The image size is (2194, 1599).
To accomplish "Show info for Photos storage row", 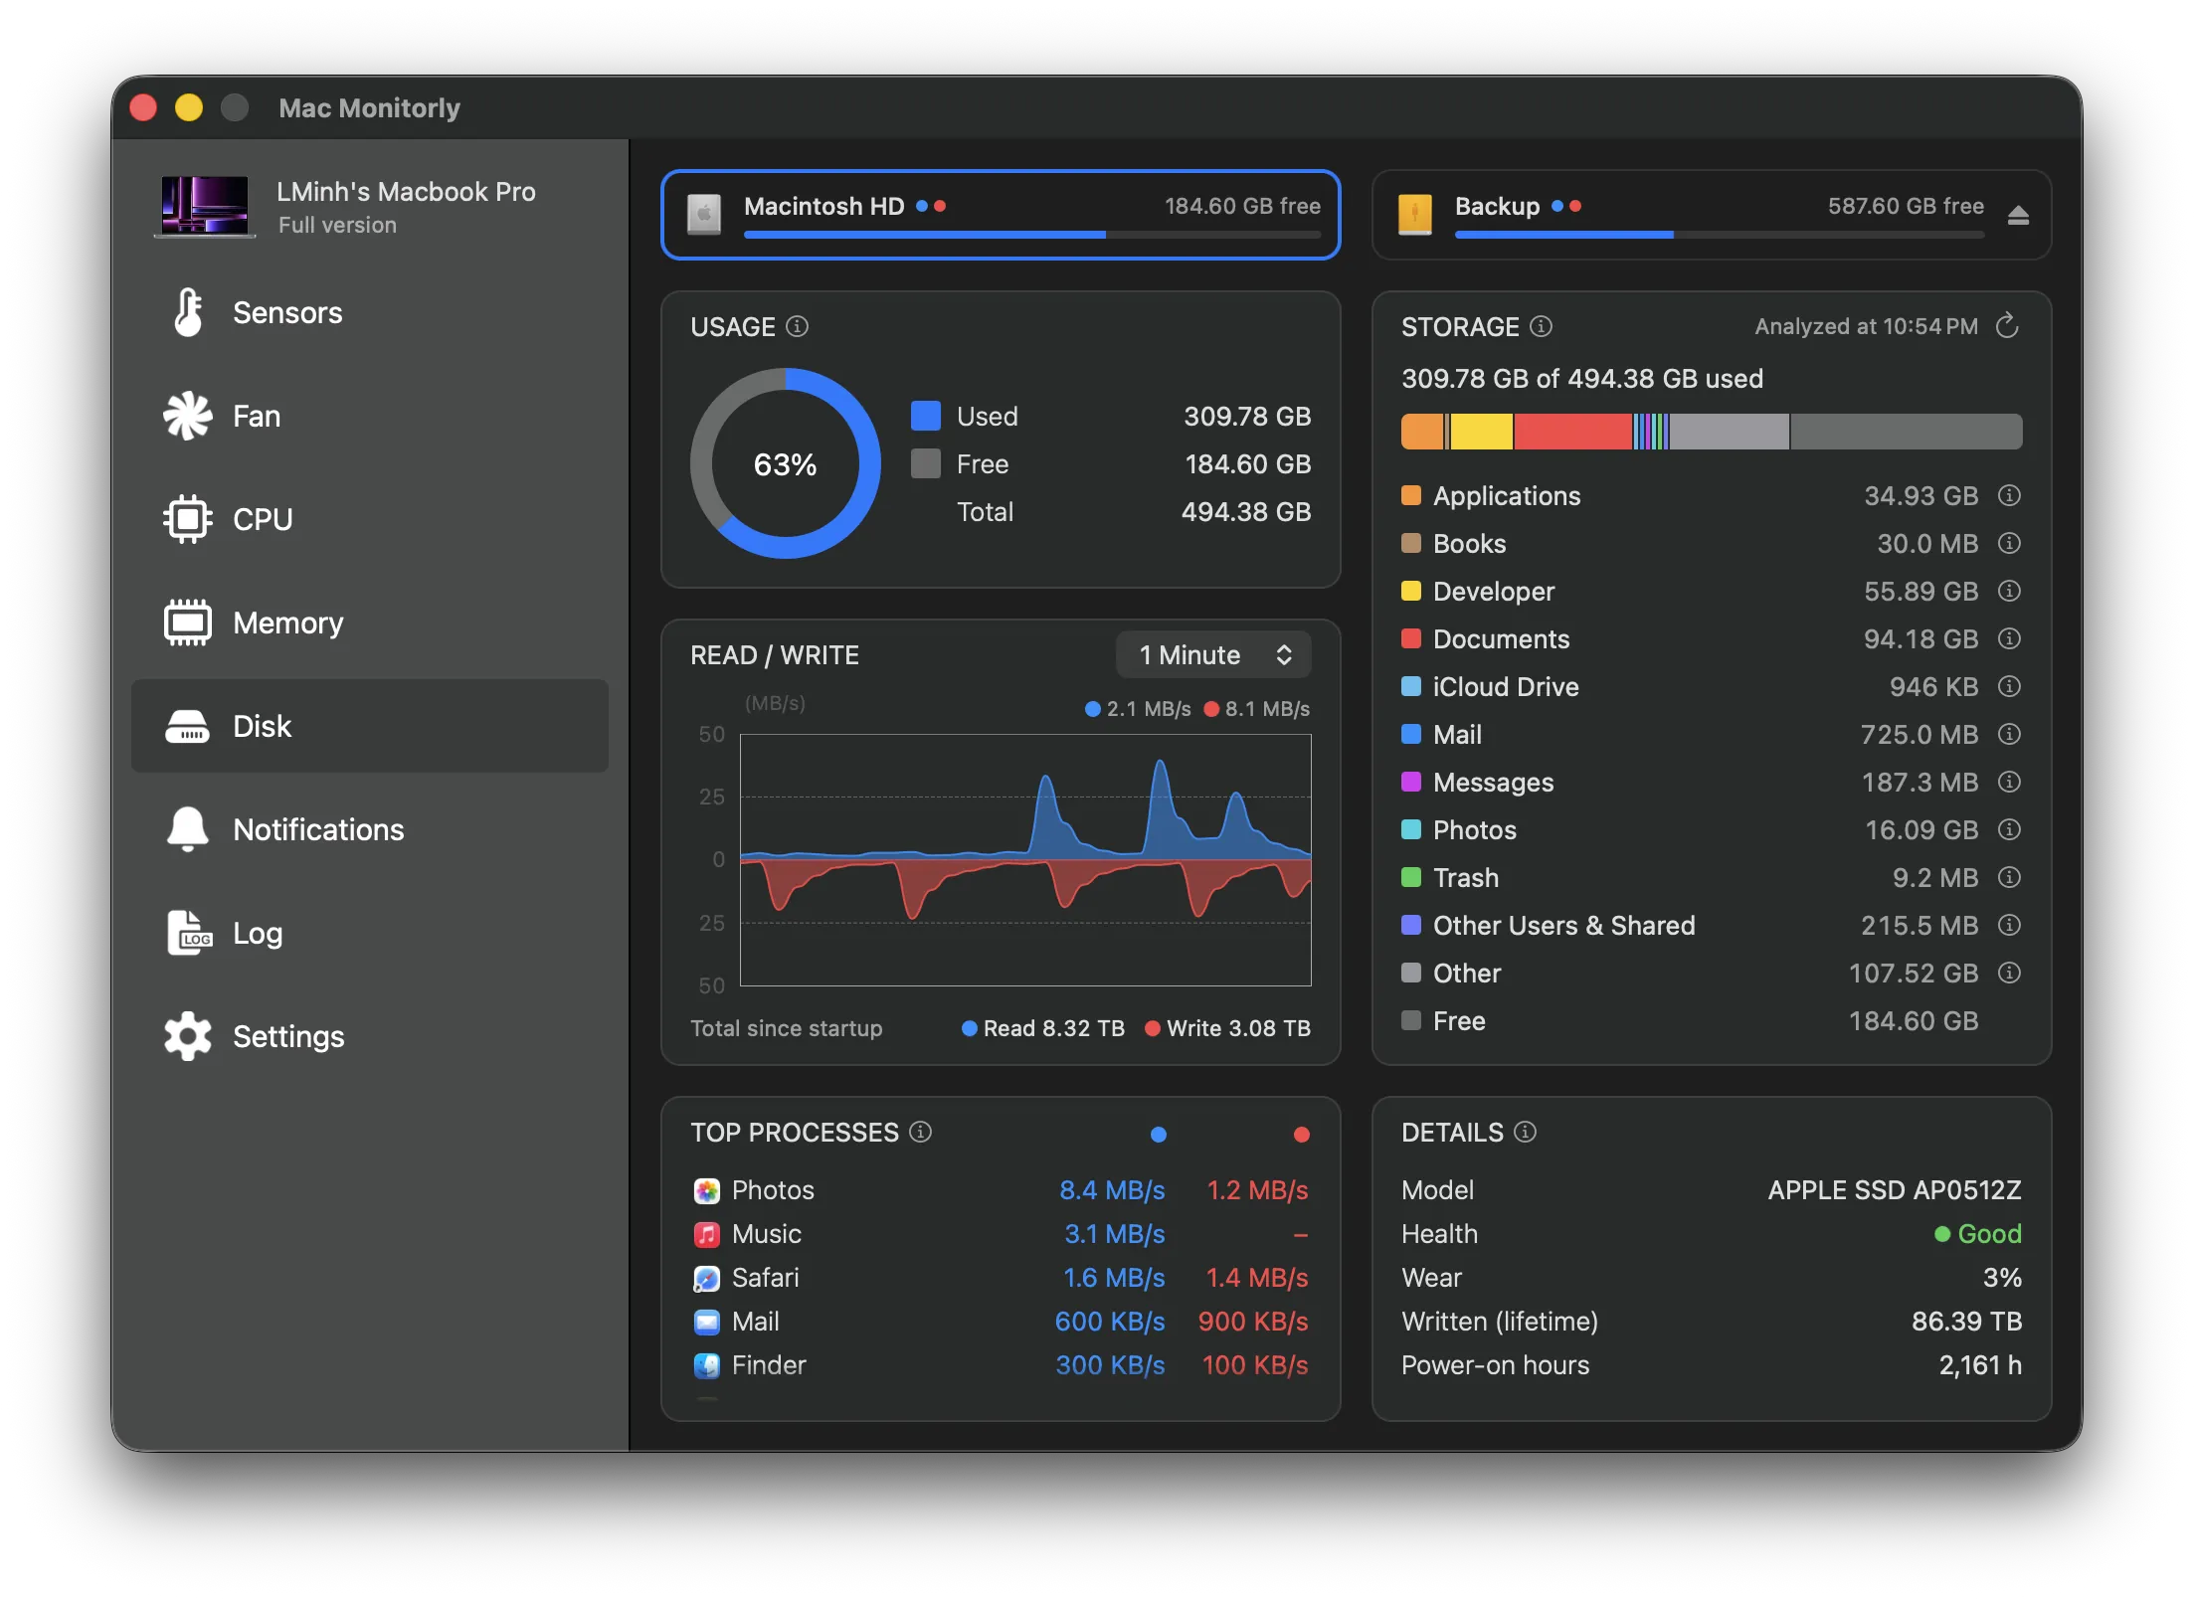I will click(2009, 829).
